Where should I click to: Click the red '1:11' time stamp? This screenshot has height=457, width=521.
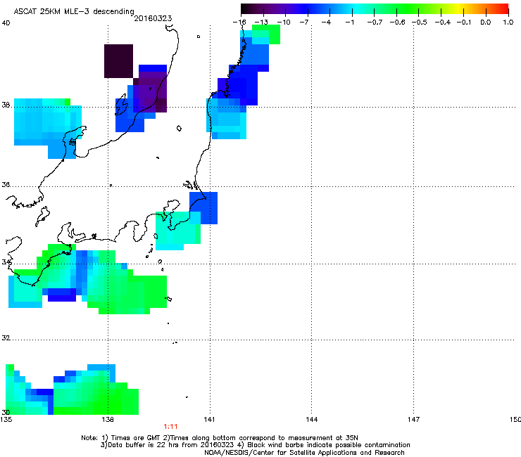[170, 427]
